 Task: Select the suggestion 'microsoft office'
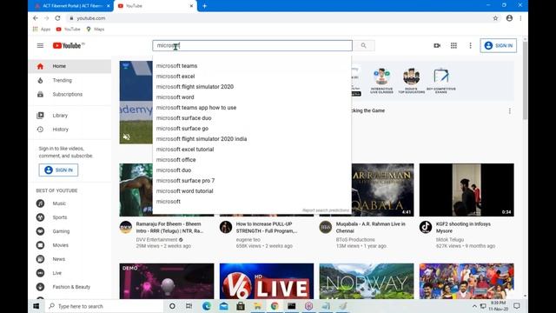[252, 160]
